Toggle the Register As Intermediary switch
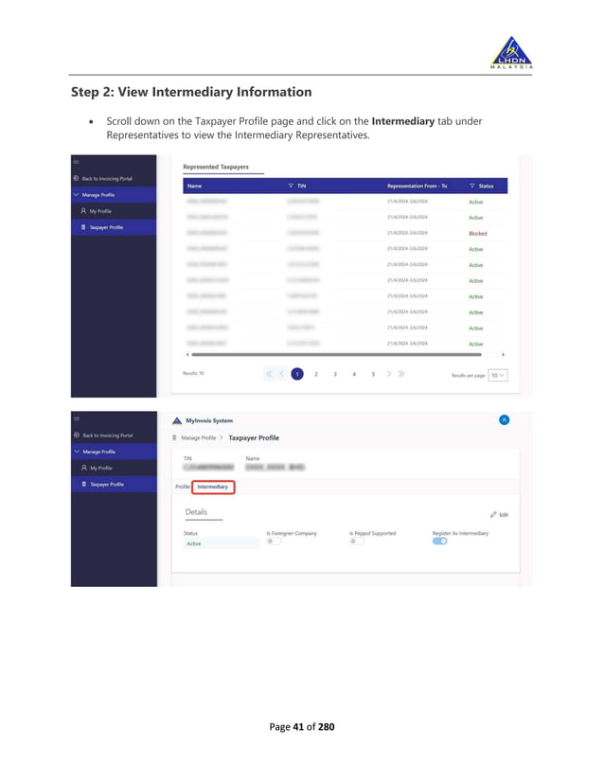The image size is (604, 782). coord(439,542)
